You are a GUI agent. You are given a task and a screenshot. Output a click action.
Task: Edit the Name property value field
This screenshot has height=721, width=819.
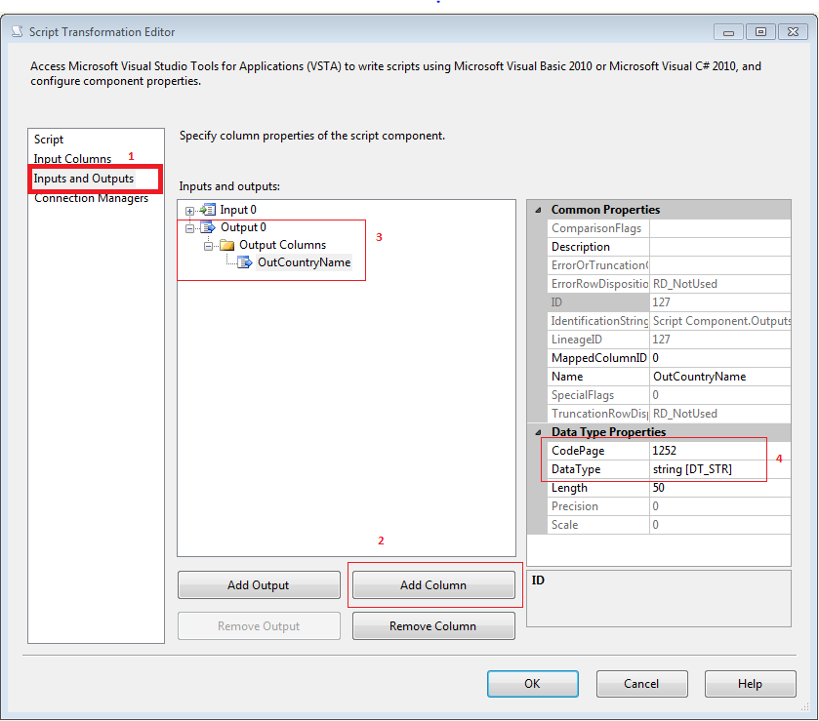coord(719,376)
